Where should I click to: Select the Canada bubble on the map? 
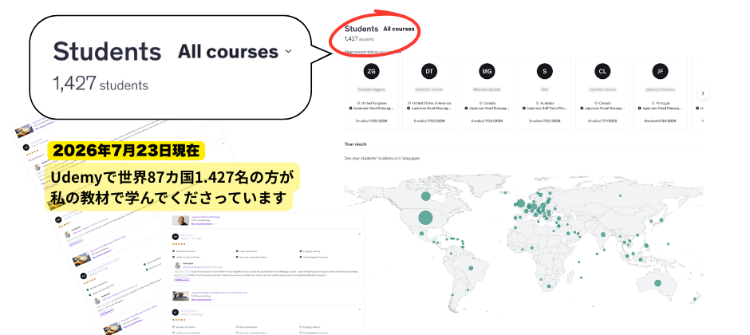(425, 196)
